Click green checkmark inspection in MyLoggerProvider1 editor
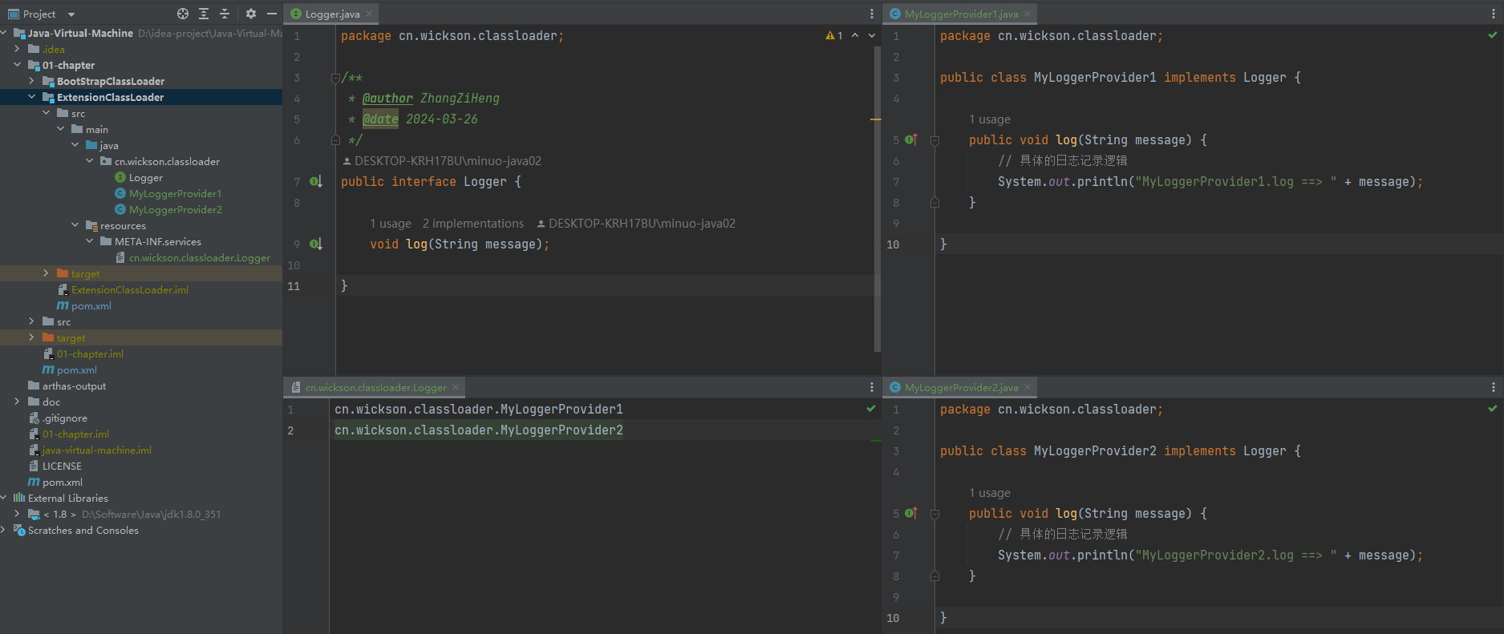 [x=1492, y=35]
